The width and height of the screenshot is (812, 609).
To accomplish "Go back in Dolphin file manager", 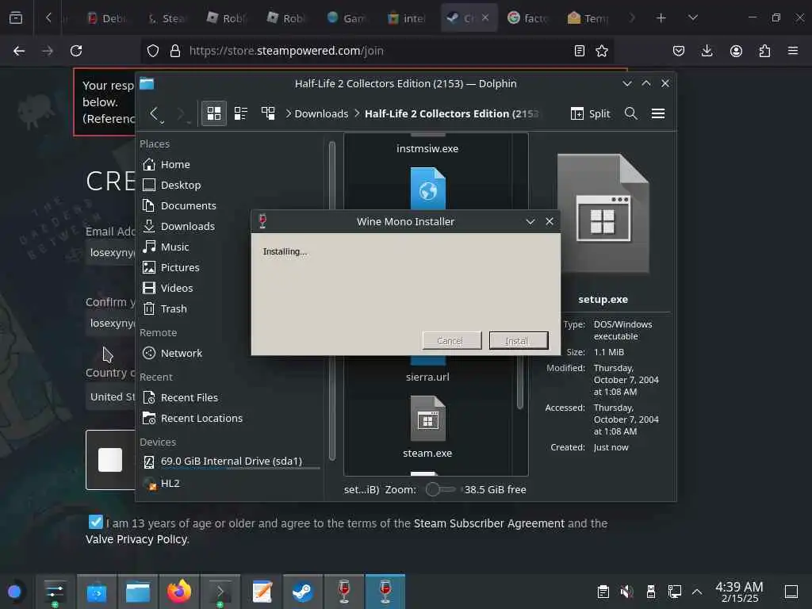I will (x=155, y=113).
